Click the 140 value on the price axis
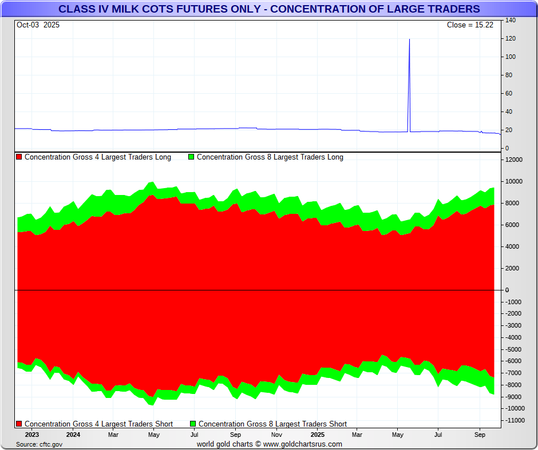 coord(511,21)
